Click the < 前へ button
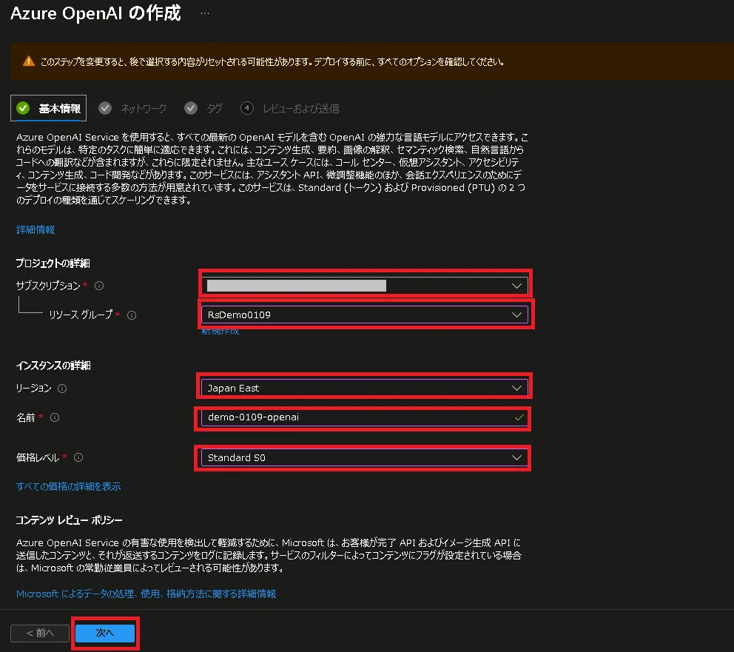This screenshot has width=734, height=652. (40, 633)
